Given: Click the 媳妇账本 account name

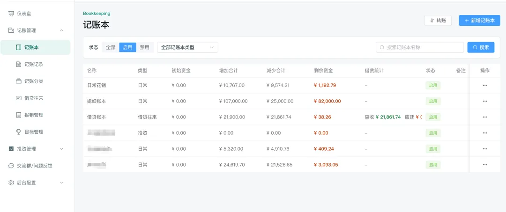Looking at the screenshot, I should click(x=97, y=101).
